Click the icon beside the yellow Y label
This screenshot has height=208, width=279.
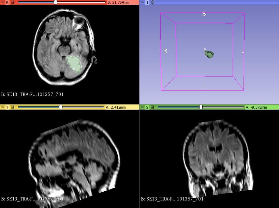13,107
